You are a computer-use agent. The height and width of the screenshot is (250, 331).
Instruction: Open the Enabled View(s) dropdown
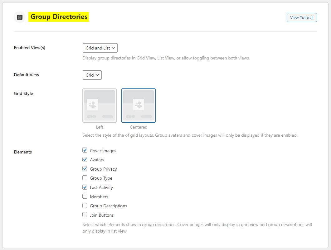pyautogui.click(x=100, y=48)
